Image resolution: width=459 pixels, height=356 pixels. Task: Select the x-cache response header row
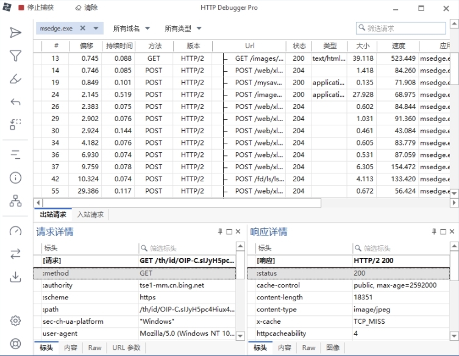coord(349,321)
